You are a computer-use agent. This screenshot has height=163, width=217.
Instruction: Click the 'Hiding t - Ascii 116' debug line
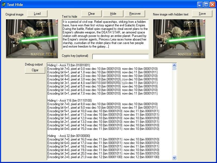(69, 101)
